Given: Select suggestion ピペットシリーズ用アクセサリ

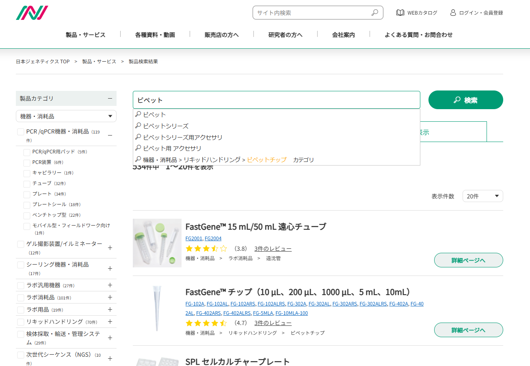Looking at the screenshot, I should click(276, 137).
